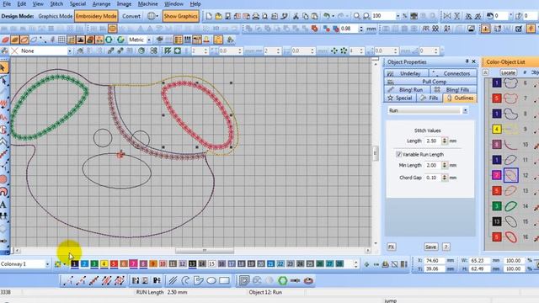Select pink color swatch 7
This screenshot has width=539, height=303.
tap(133, 263)
